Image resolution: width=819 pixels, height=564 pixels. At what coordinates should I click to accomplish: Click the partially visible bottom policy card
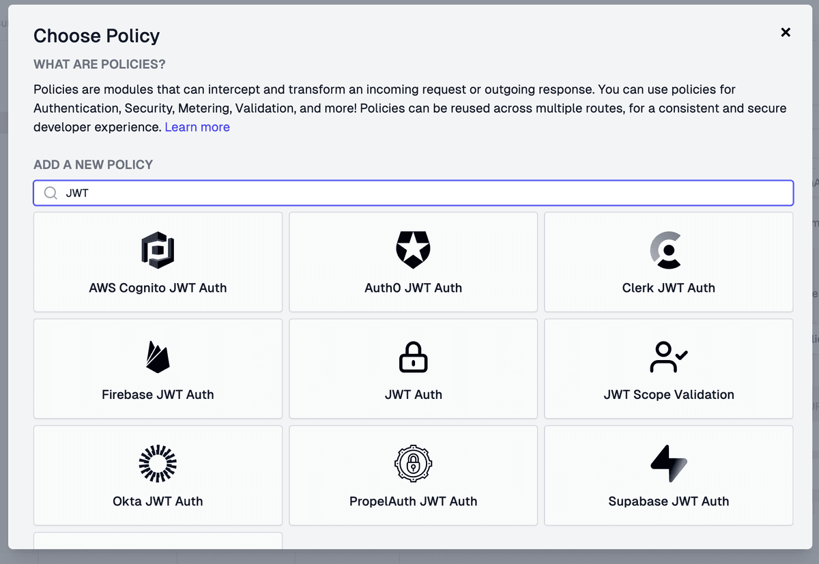pyautogui.click(x=158, y=541)
